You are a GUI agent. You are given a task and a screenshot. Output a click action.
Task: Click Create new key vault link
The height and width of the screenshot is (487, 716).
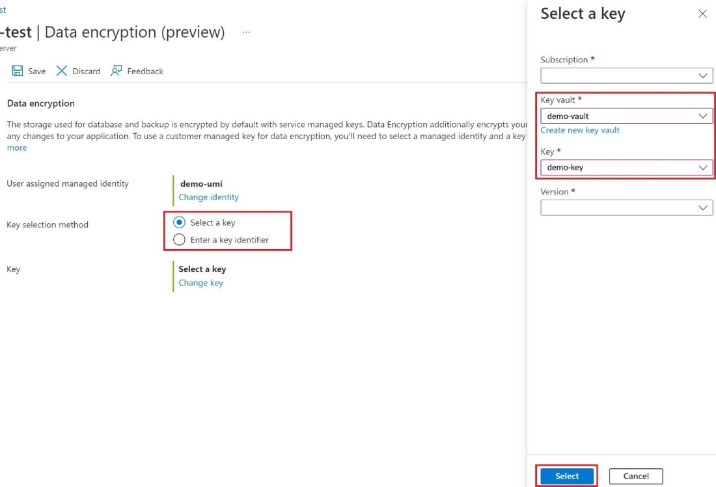tap(580, 130)
